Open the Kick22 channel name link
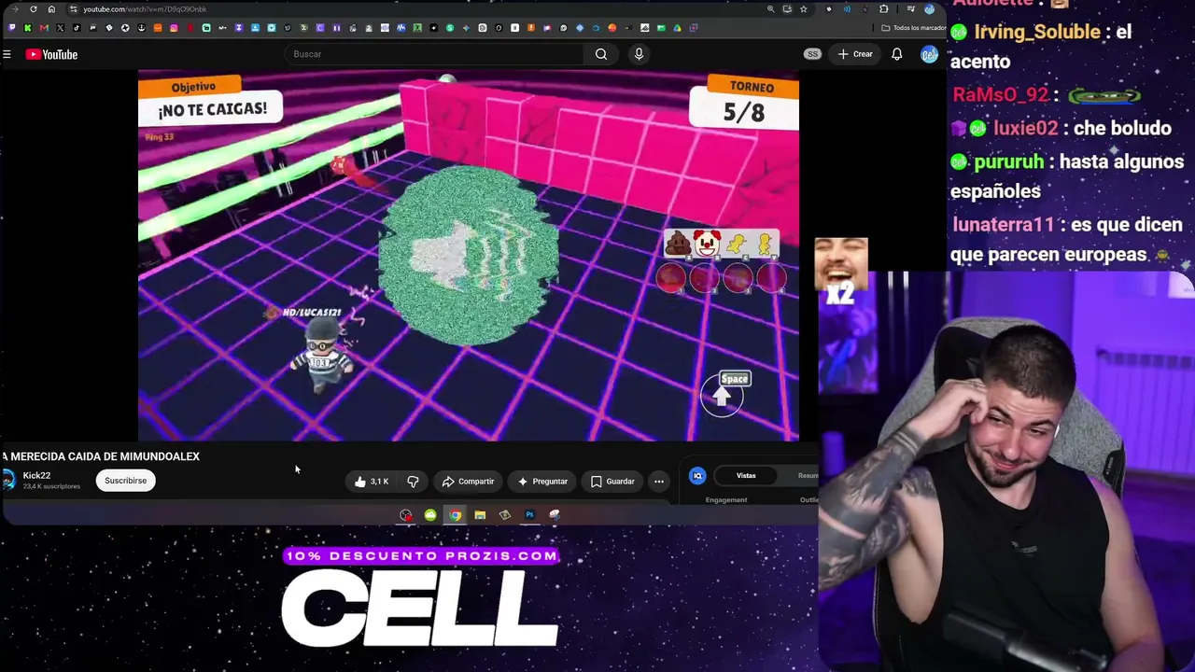The height and width of the screenshot is (672, 1195). click(36, 476)
